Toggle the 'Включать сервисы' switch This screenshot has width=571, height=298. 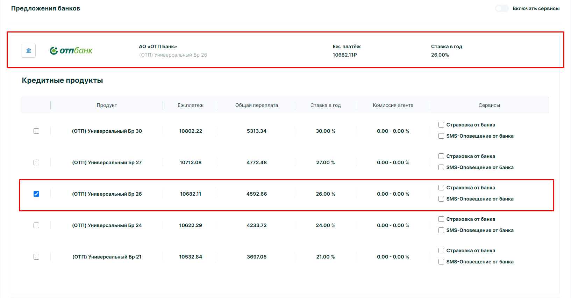tap(502, 8)
